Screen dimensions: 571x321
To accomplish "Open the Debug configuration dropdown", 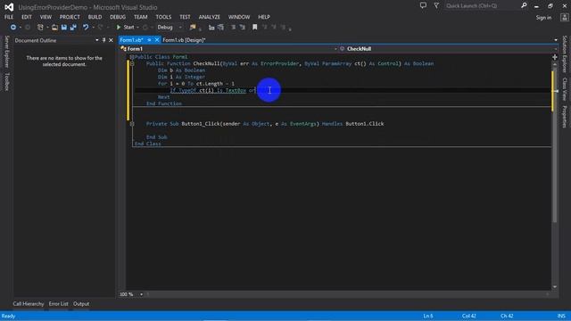I will click(x=170, y=28).
